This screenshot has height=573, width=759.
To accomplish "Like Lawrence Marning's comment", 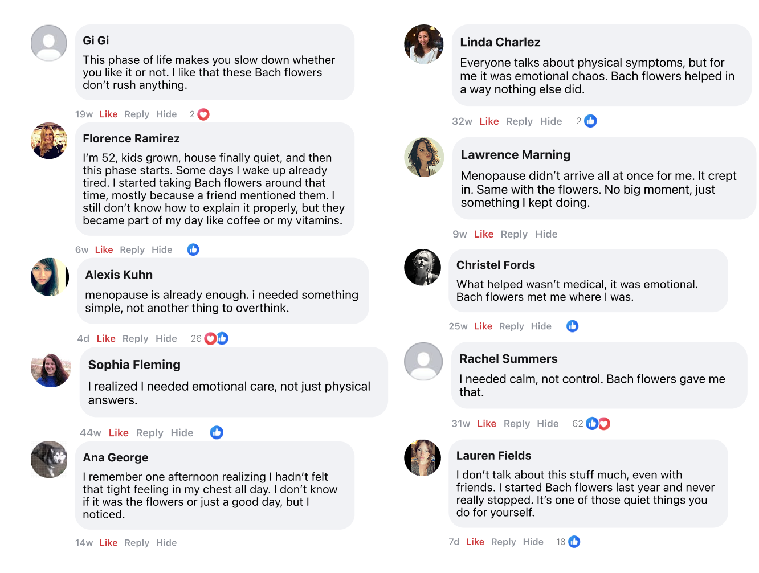I will pyautogui.click(x=484, y=234).
